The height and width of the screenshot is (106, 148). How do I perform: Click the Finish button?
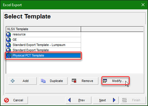(133, 100)
